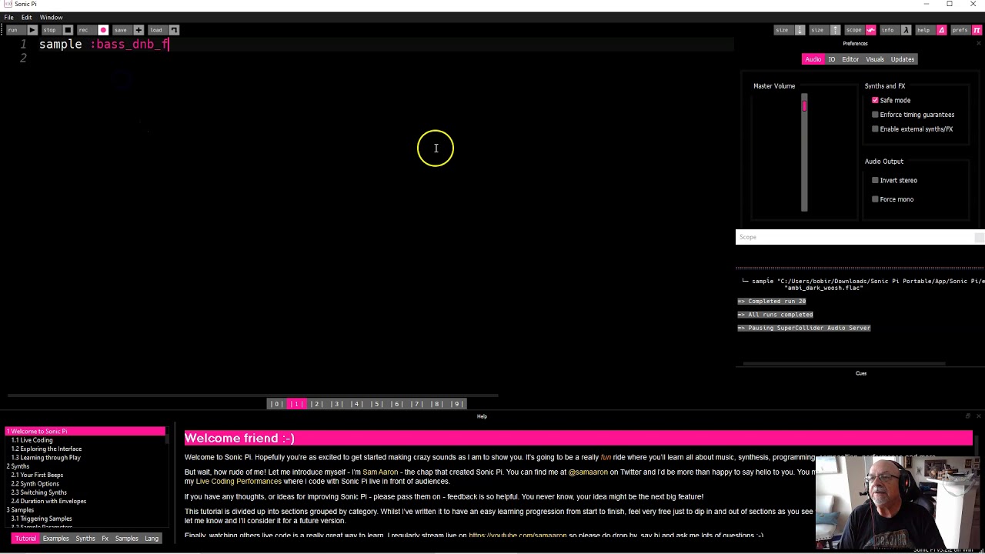The height and width of the screenshot is (554, 985).
Task: Toggle the help panel button
Action: click(x=931, y=30)
